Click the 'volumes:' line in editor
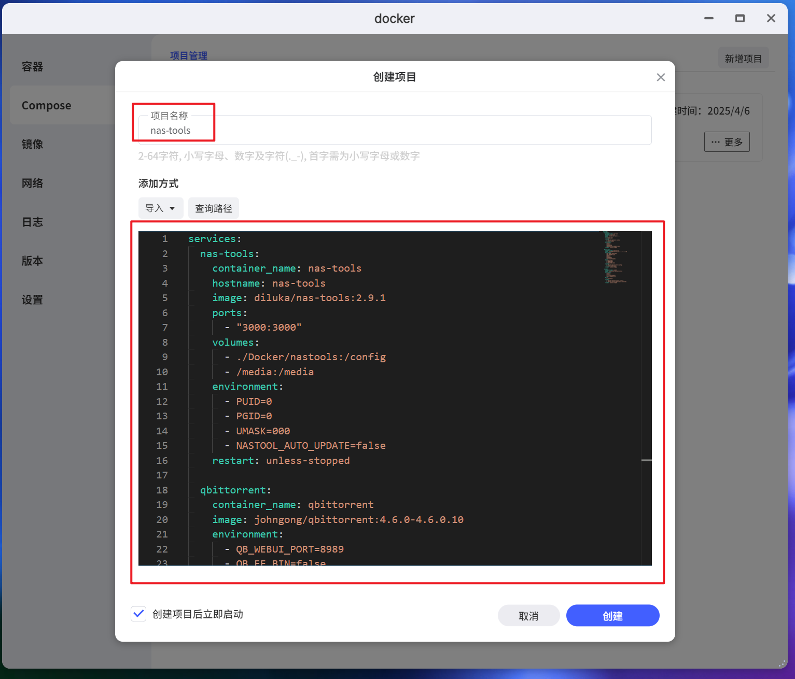This screenshot has width=795, height=679. coord(235,343)
